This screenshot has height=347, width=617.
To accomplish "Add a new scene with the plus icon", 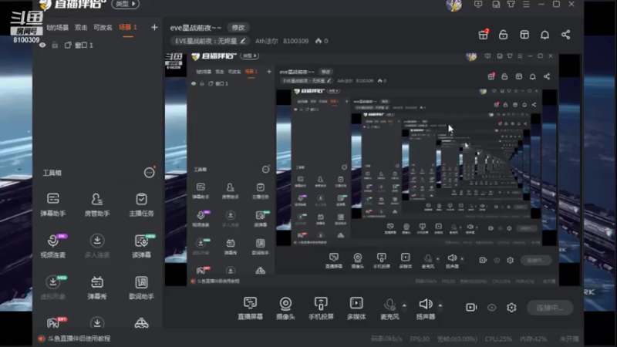I will click(154, 27).
